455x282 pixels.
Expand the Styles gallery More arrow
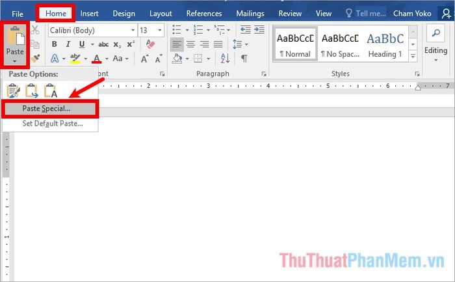[413, 56]
